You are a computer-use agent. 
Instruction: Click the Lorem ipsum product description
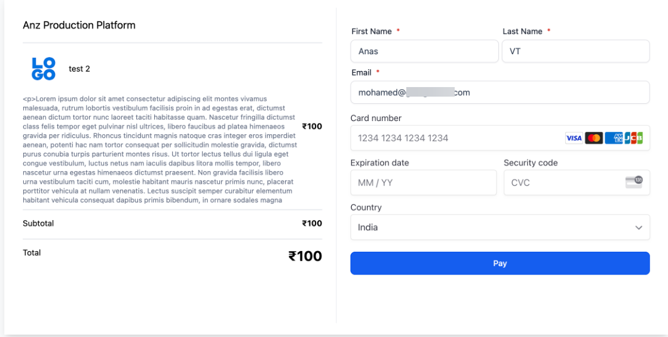[x=160, y=149]
